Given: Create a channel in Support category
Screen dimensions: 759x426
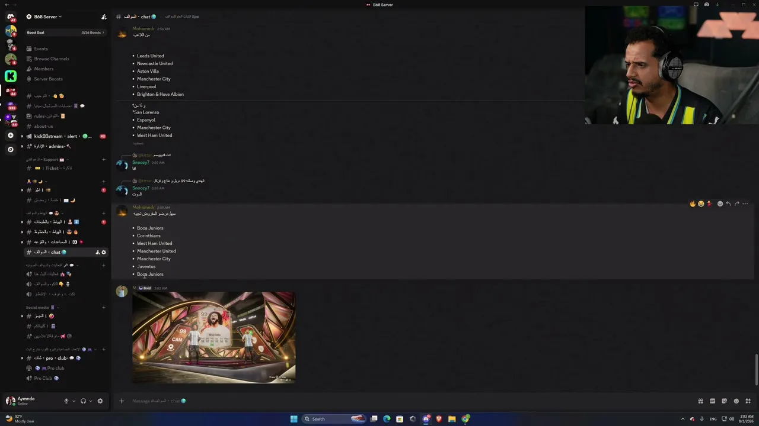Looking at the screenshot, I should click(x=104, y=159).
